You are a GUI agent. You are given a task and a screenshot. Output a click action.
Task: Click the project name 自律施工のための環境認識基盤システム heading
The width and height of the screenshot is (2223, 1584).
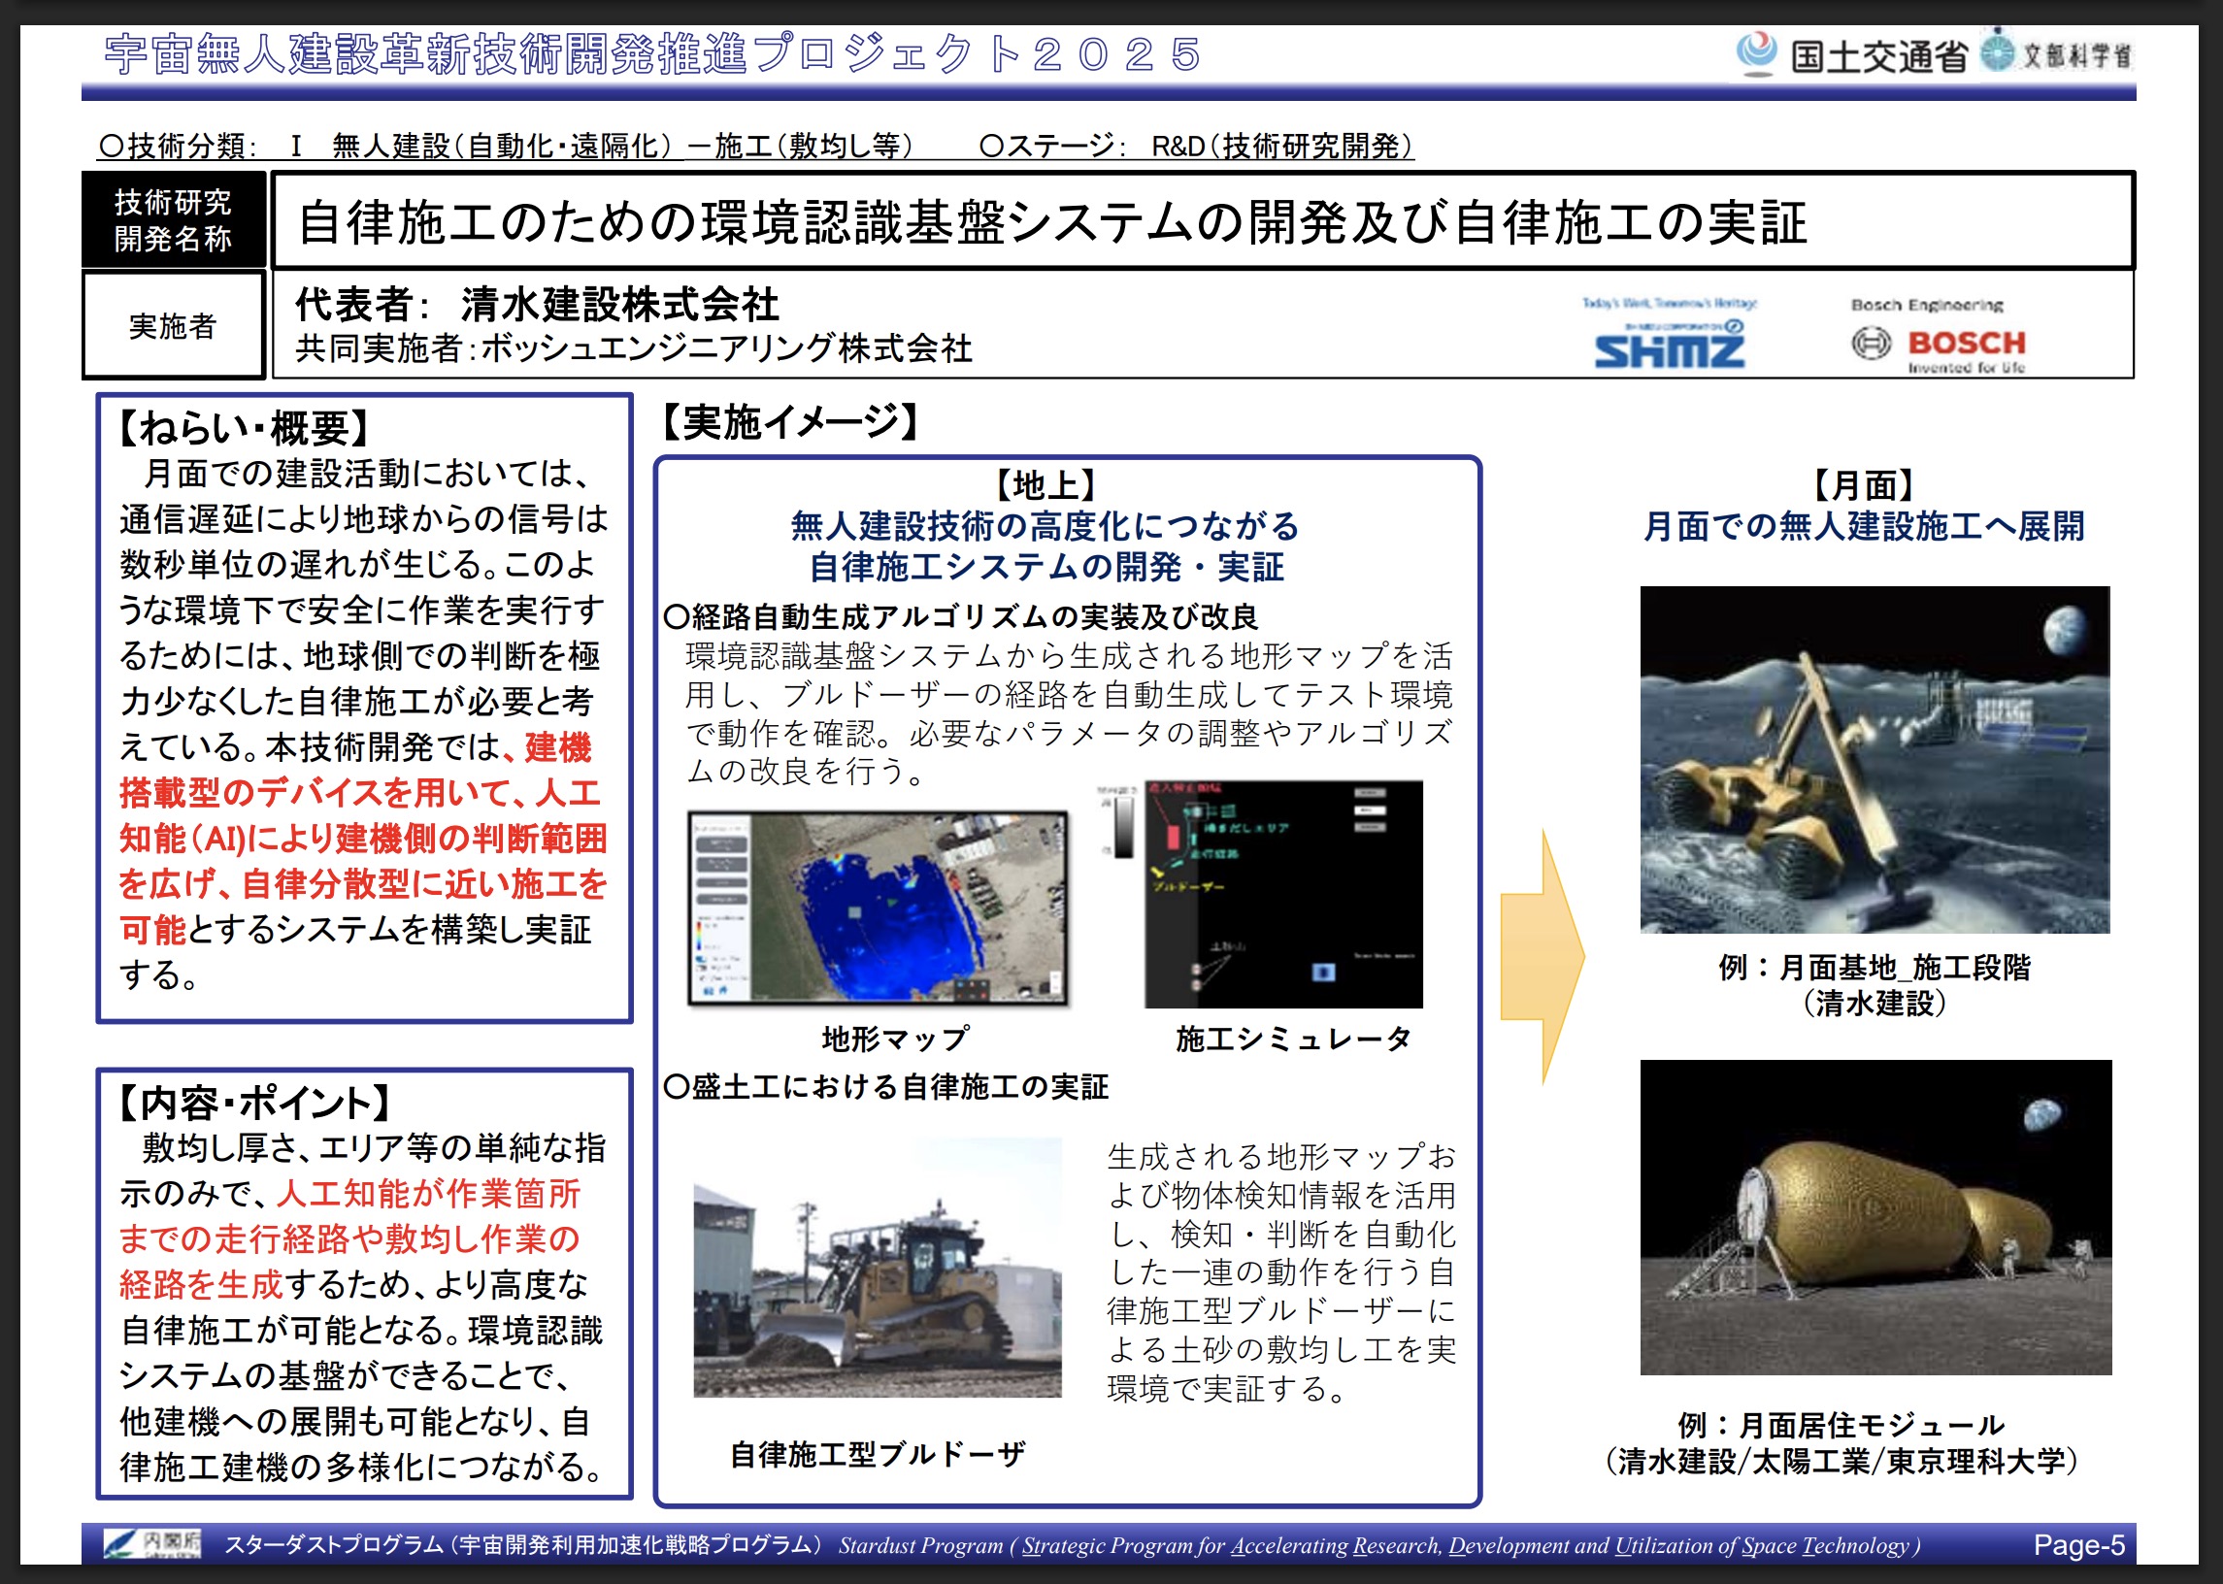tap(1051, 221)
